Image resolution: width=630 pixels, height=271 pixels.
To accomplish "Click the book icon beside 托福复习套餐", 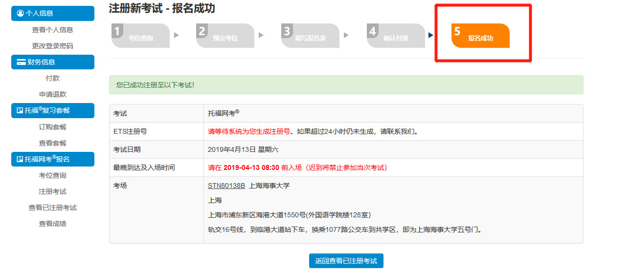I will point(20,110).
